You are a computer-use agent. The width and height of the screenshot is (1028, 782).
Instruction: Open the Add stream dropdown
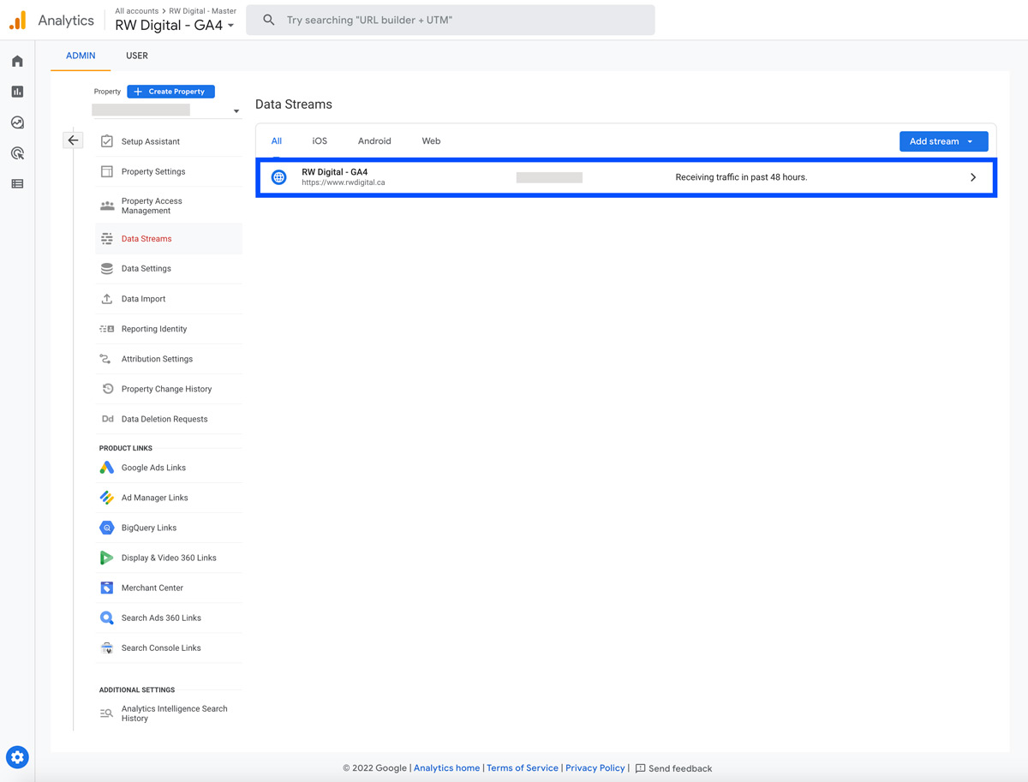pyautogui.click(x=943, y=141)
